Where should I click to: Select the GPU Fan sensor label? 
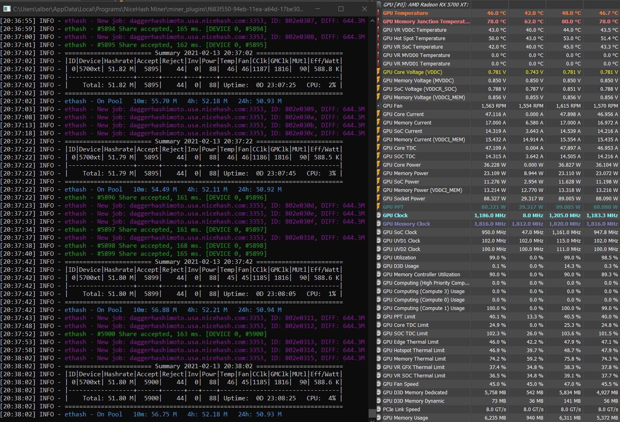(x=392, y=106)
